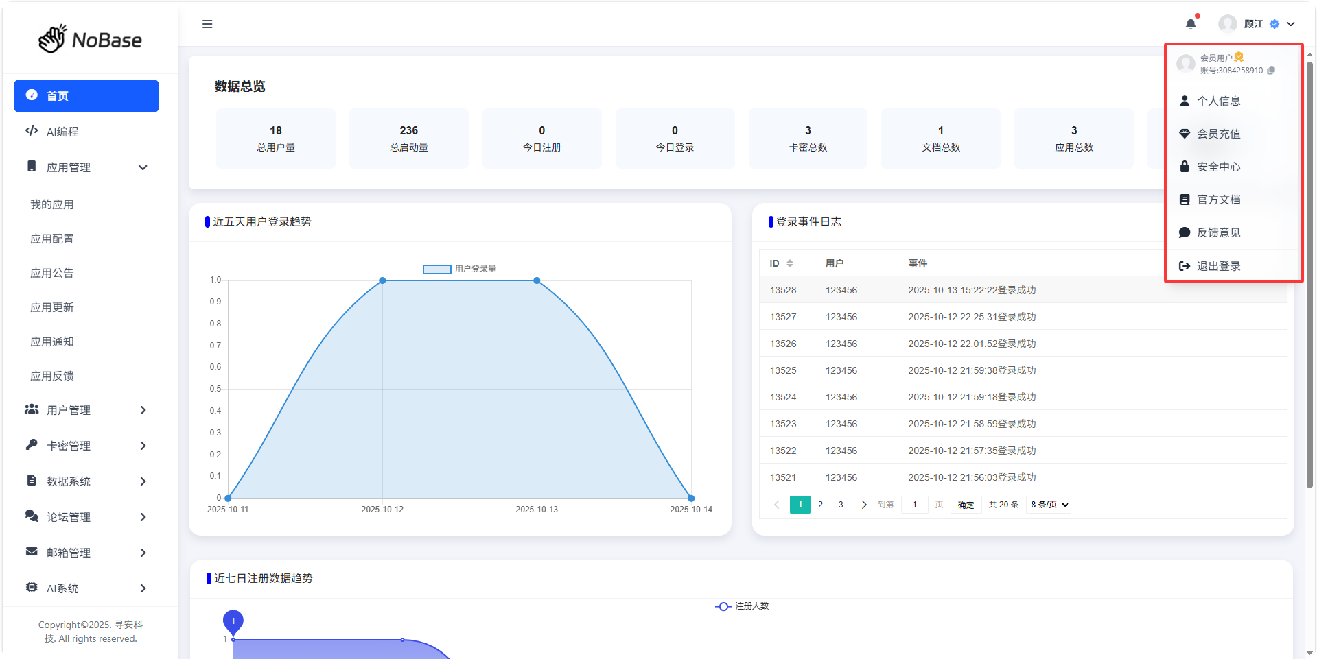Toggle 注册人数 legend series

[x=741, y=606]
